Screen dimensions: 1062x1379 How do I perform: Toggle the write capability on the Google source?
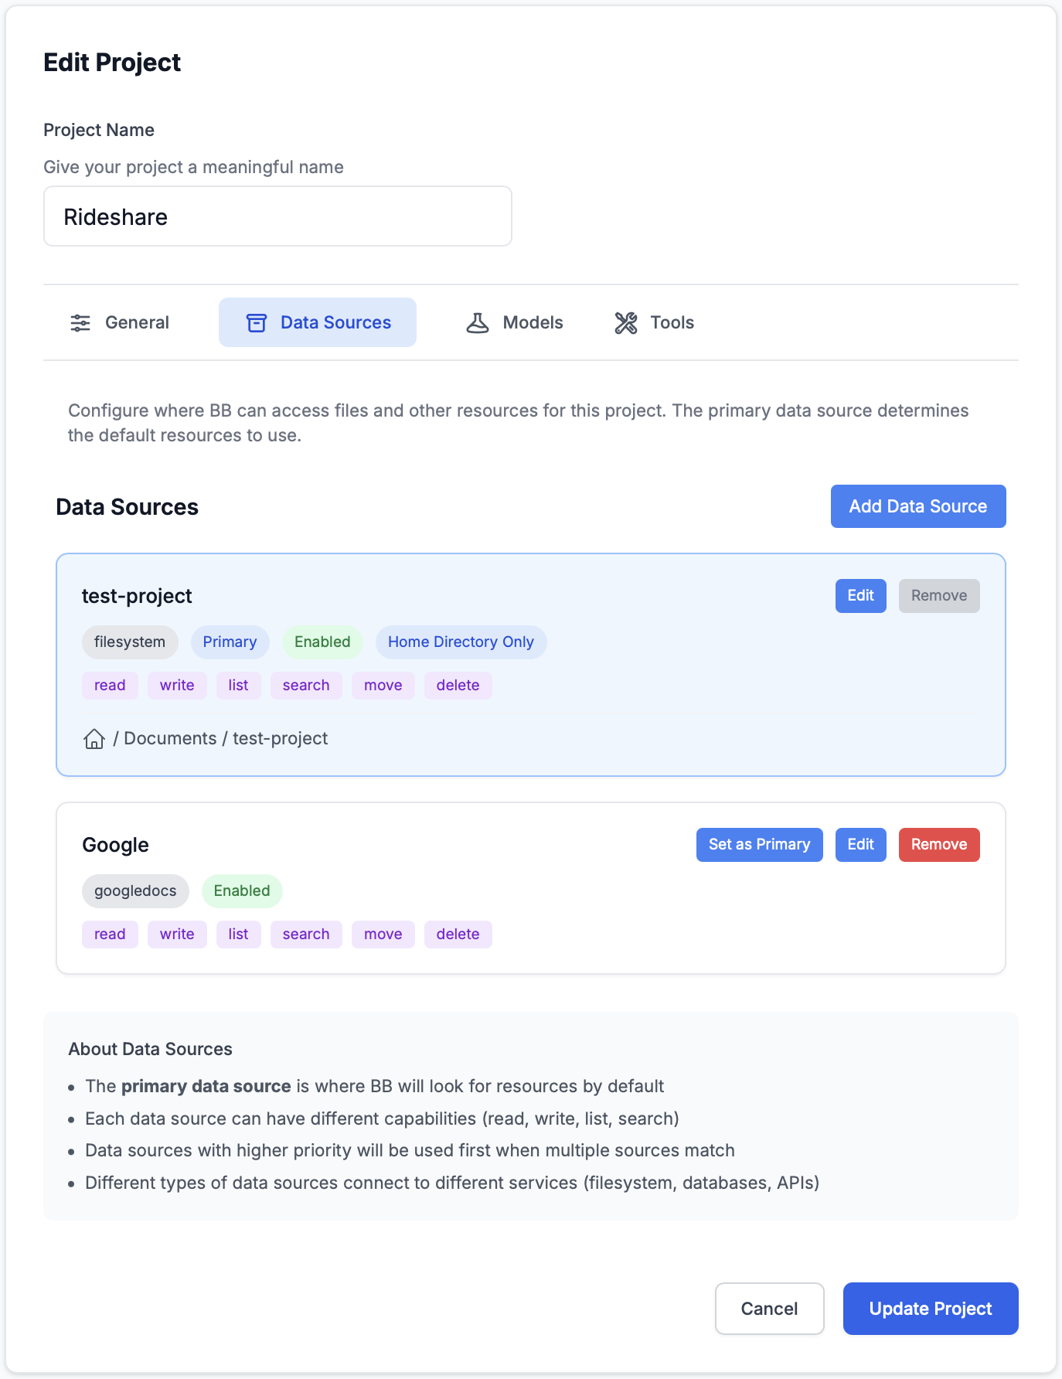click(177, 934)
